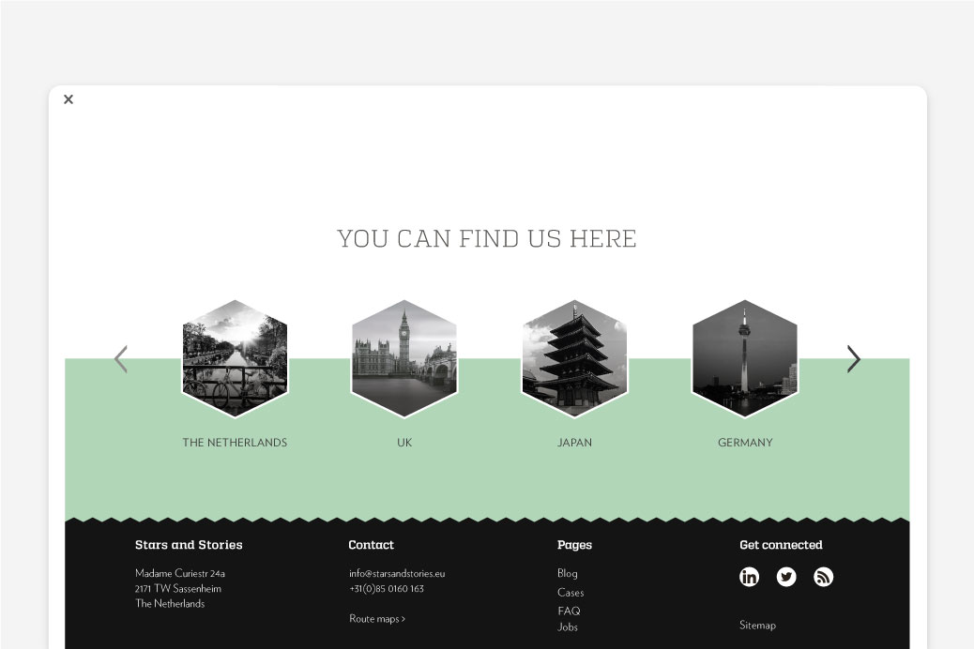Click the LinkedIn icon in footer
The width and height of the screenshot is (974, 649).
pyautogui.click(x=749, y=577)
